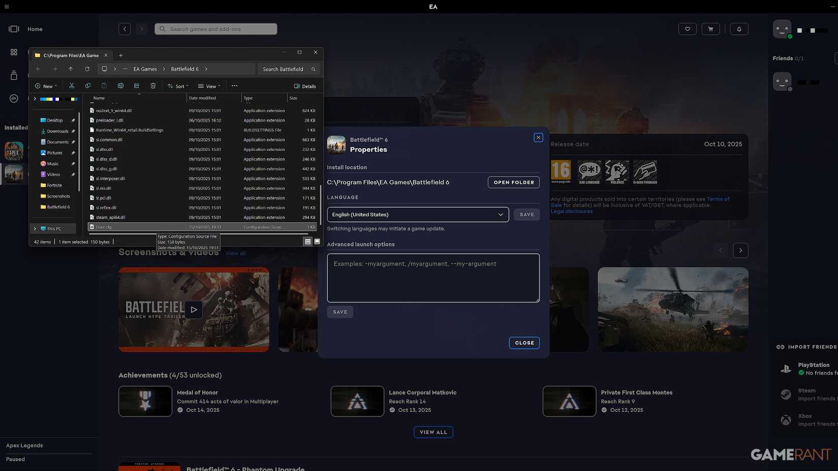Toggle the Details pane in File Explorer
838x471 pixels.
click(305, 86)
